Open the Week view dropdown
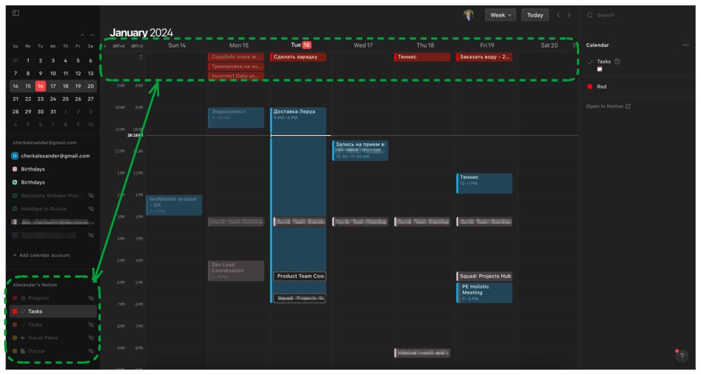 501,15
